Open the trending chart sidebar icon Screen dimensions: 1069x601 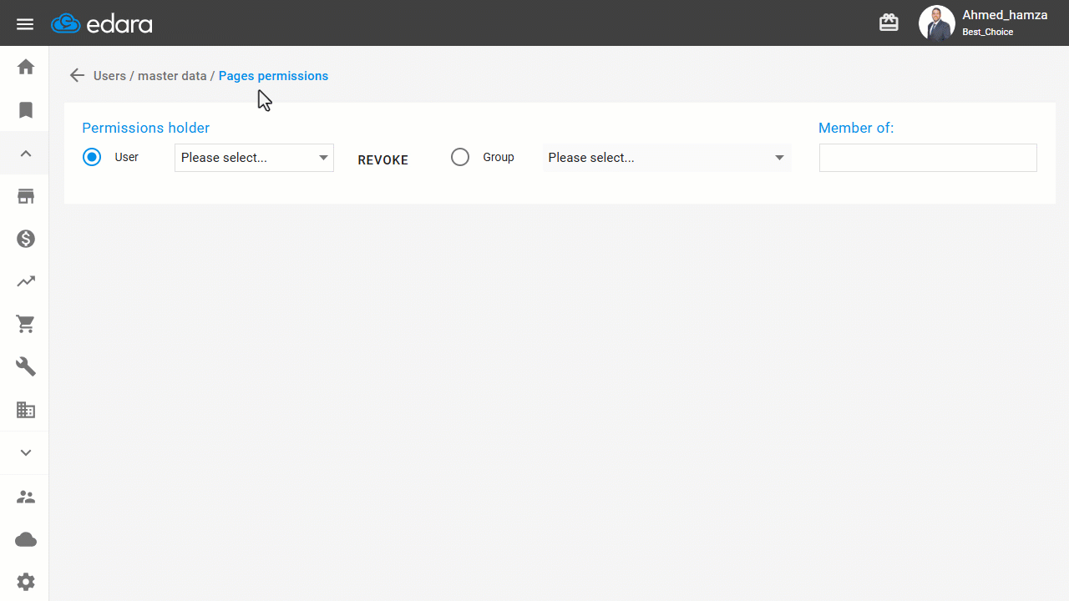point(26,281)
